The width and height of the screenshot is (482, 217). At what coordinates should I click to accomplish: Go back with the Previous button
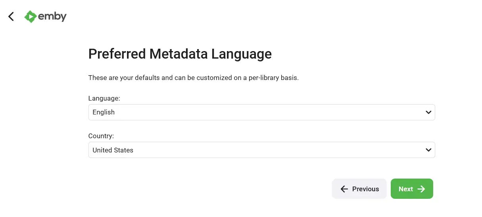(x=359, y=189)
